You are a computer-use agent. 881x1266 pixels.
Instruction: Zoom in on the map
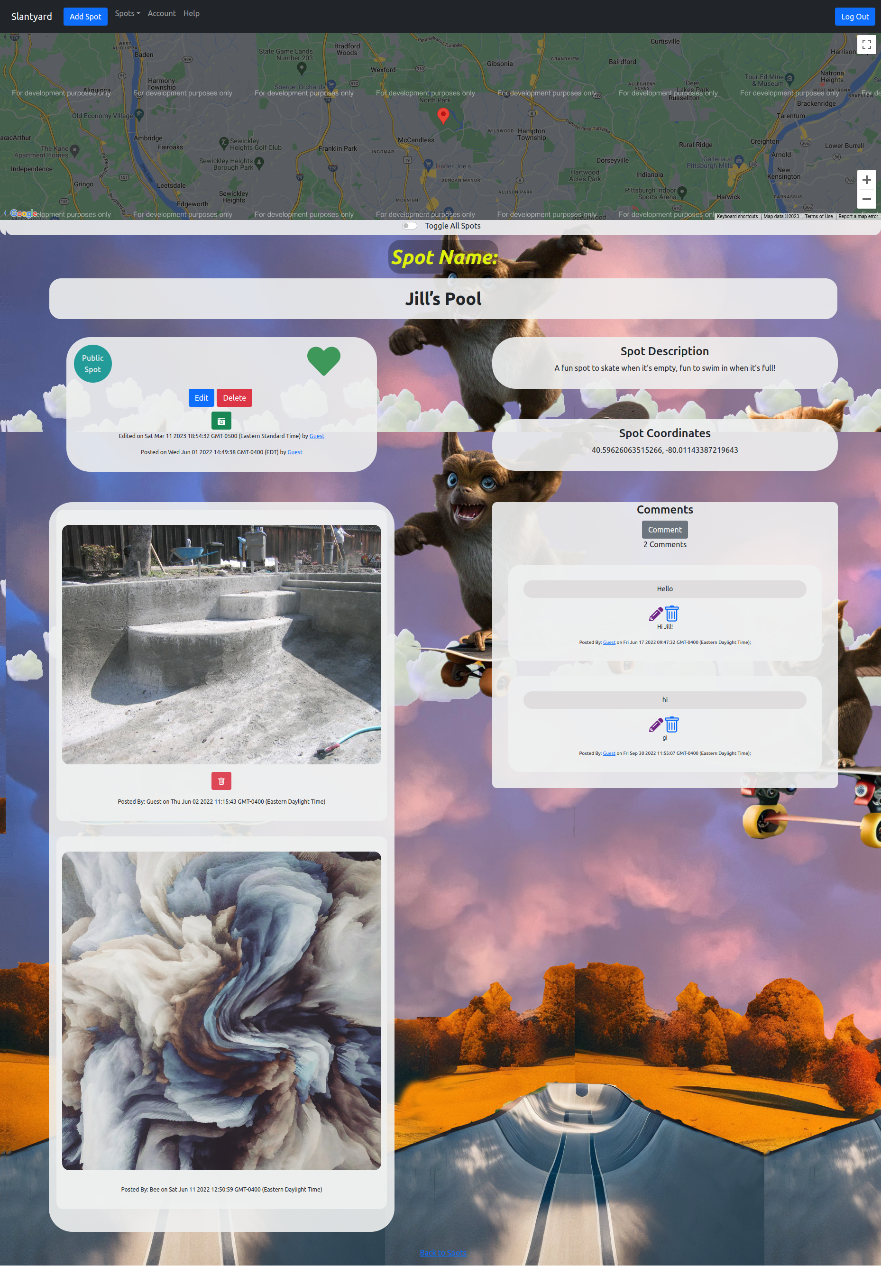click(x=866, y=180)
